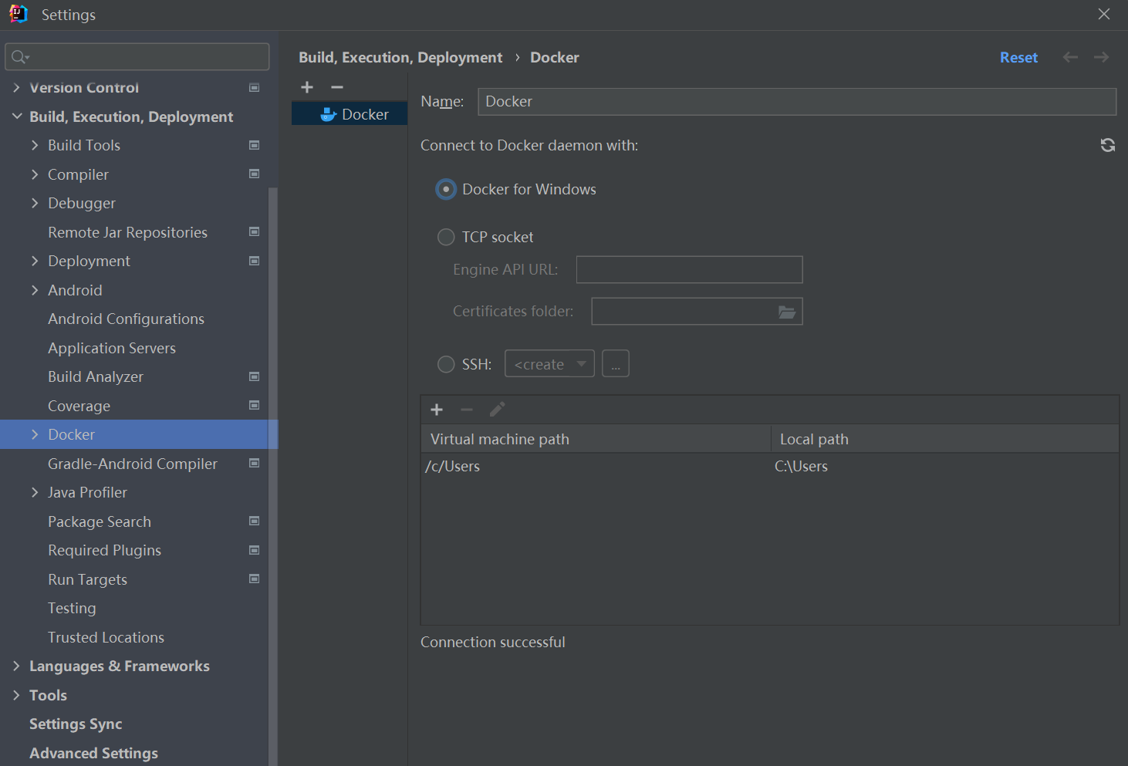This screenshot has width=1128, height=766.
Task: Open Application Servers settings
Action: pyautogui.click(x=112, y=348)
